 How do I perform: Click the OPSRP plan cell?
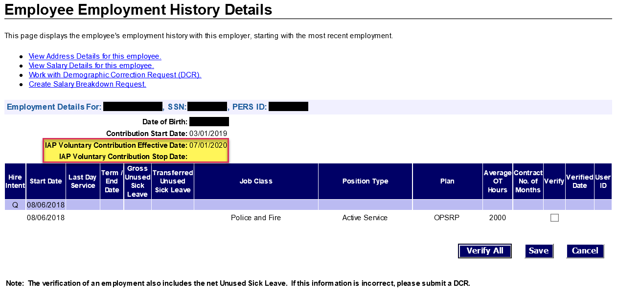tap(447, 218)
